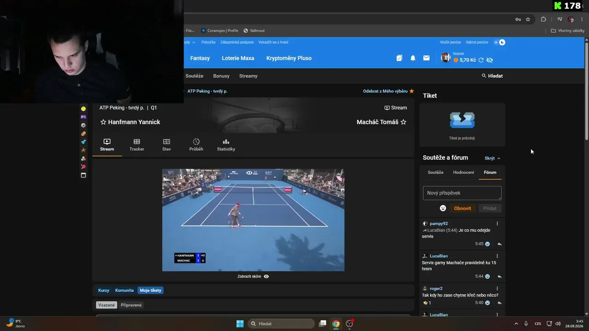Screen dimensions: 589x331
Task: Open the messages envelope icon
Action: [x=427, y=58]
